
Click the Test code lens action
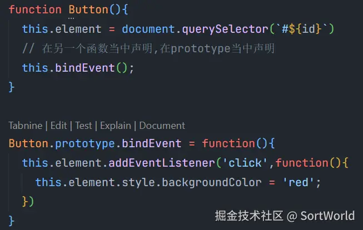pyautogui.click(x=84, y=126)
